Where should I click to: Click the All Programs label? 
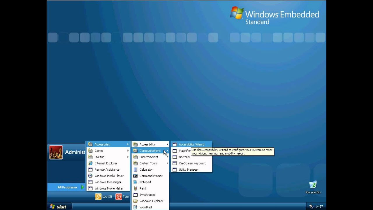67,187
